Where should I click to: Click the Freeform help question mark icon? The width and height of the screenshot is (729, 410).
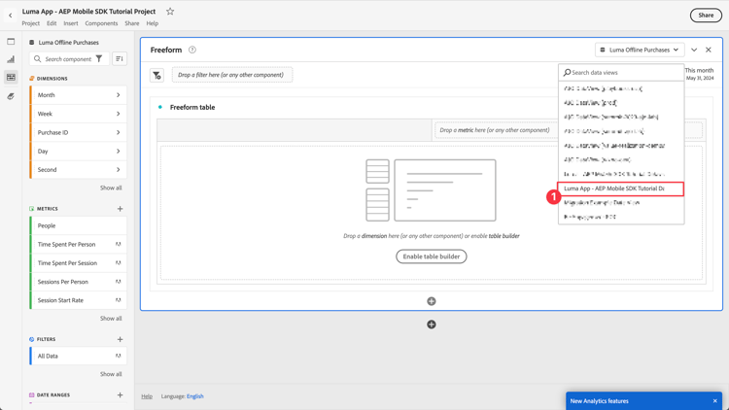click(x=192, y=50)
